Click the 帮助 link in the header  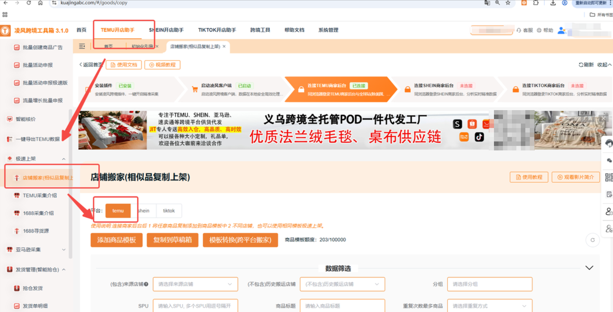point(545,30)
